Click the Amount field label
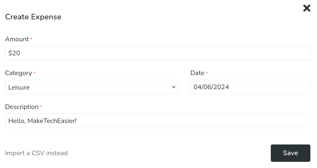The width and height of the screenshot is (317, 168). pos(17,39)
